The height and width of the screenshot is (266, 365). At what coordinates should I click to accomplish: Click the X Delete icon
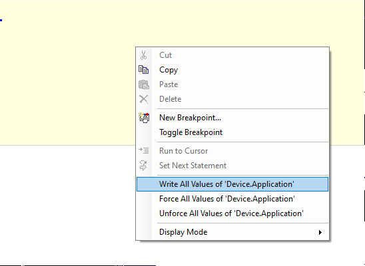(144, 99)
